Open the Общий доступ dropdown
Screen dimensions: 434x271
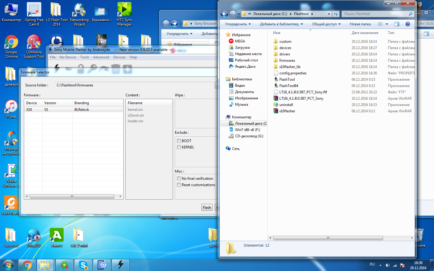pos(326,24)
